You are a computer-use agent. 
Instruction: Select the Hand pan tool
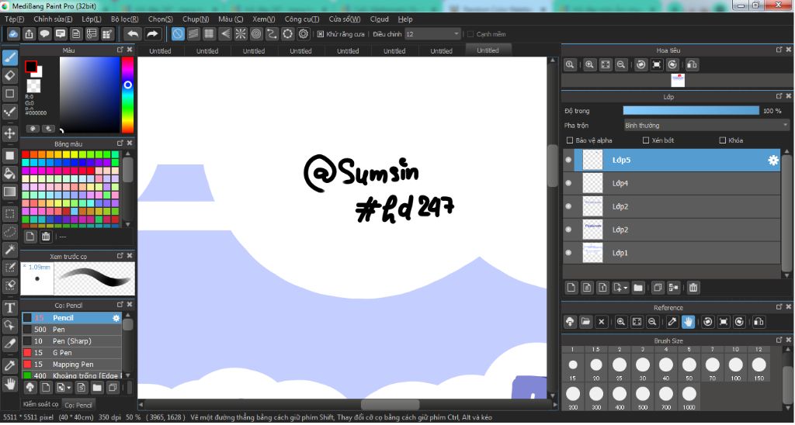pyautogui.click(x=9, y=383)
